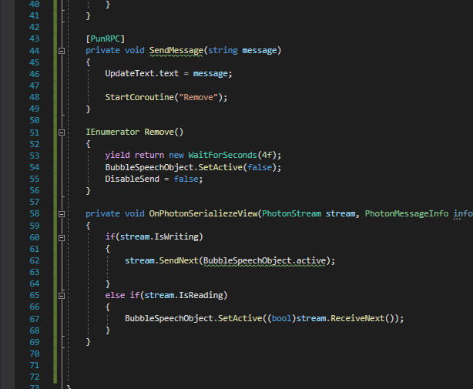This screenshot has height=389, width=473.
Task: Collapse the else if stream.IsReading block
Action: 62,296
